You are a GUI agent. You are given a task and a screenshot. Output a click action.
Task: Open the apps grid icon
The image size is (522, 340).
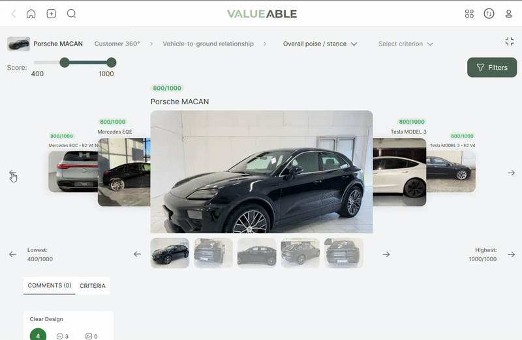click(469, 14)
